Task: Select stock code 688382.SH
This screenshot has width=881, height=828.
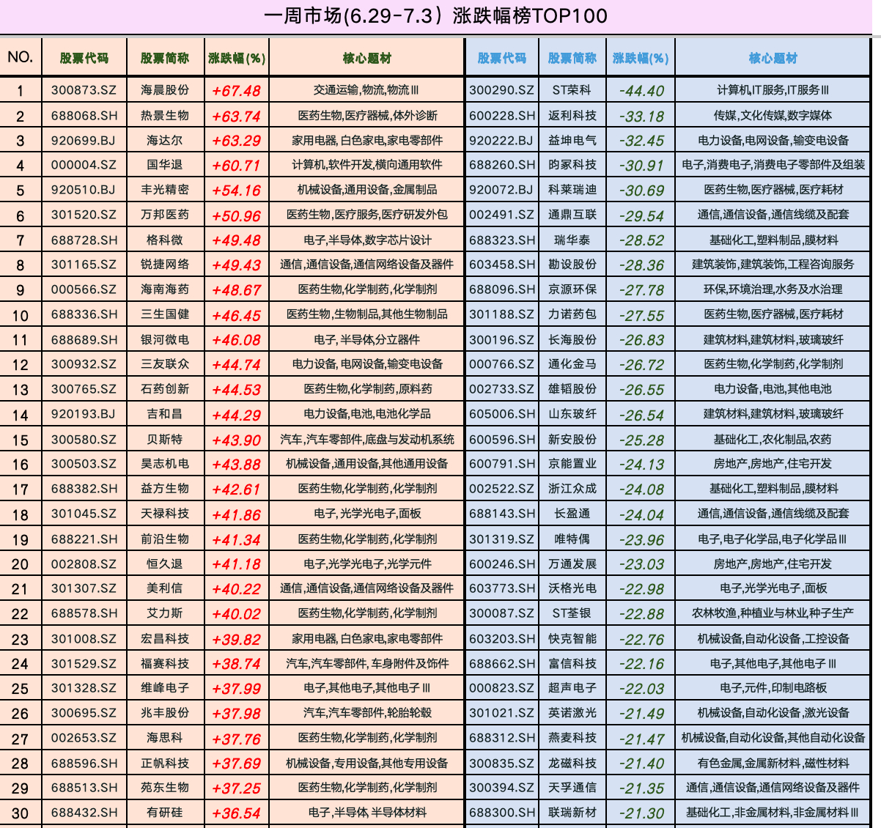Action: (84, 488)
